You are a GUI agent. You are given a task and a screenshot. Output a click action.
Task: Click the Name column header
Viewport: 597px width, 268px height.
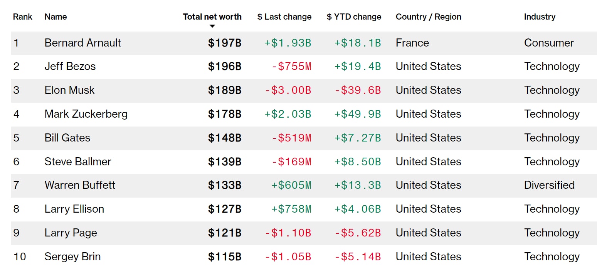(55, 17)
